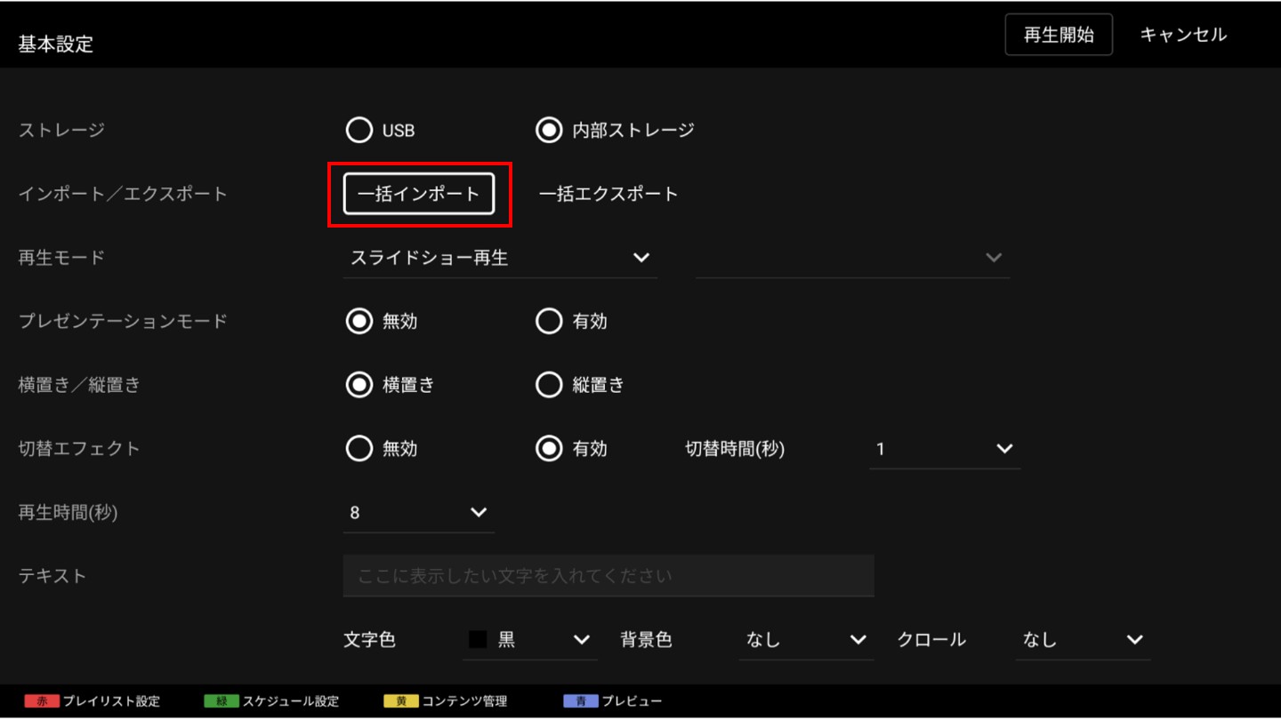Click キャンセル to cancel settings

[x=1182, y=35]
